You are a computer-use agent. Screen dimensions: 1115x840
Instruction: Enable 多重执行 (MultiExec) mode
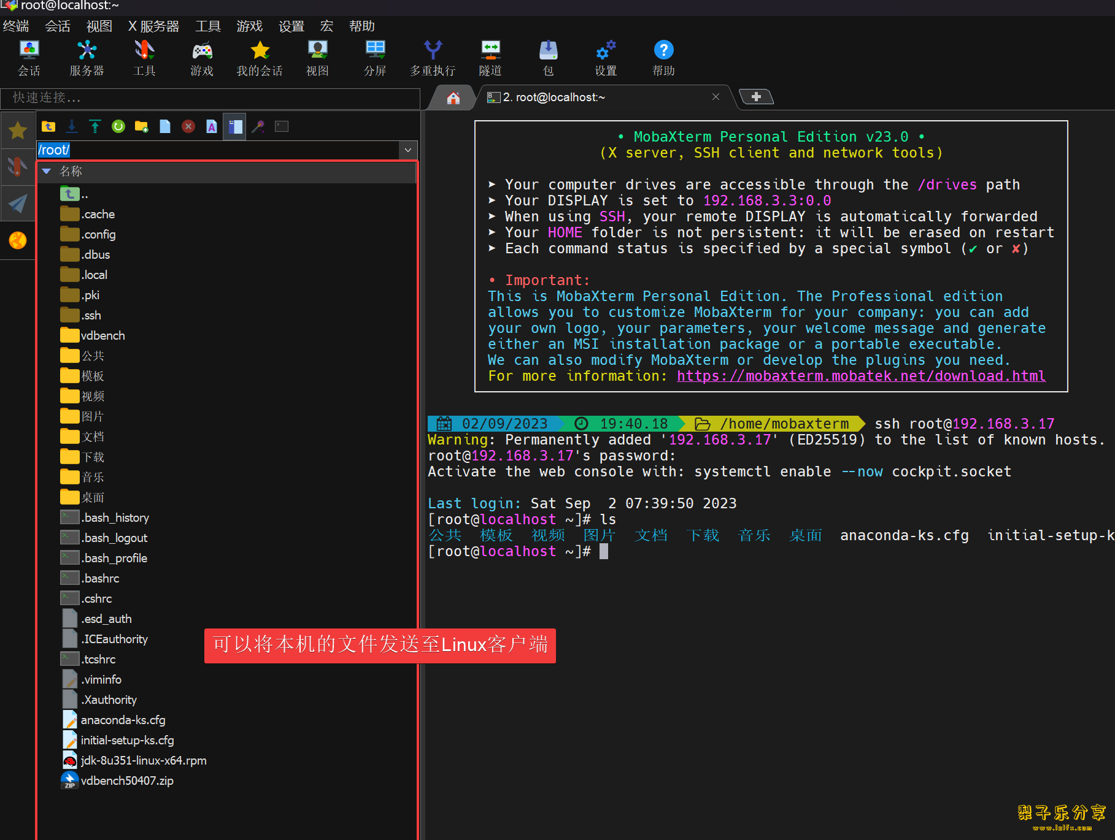433,58
